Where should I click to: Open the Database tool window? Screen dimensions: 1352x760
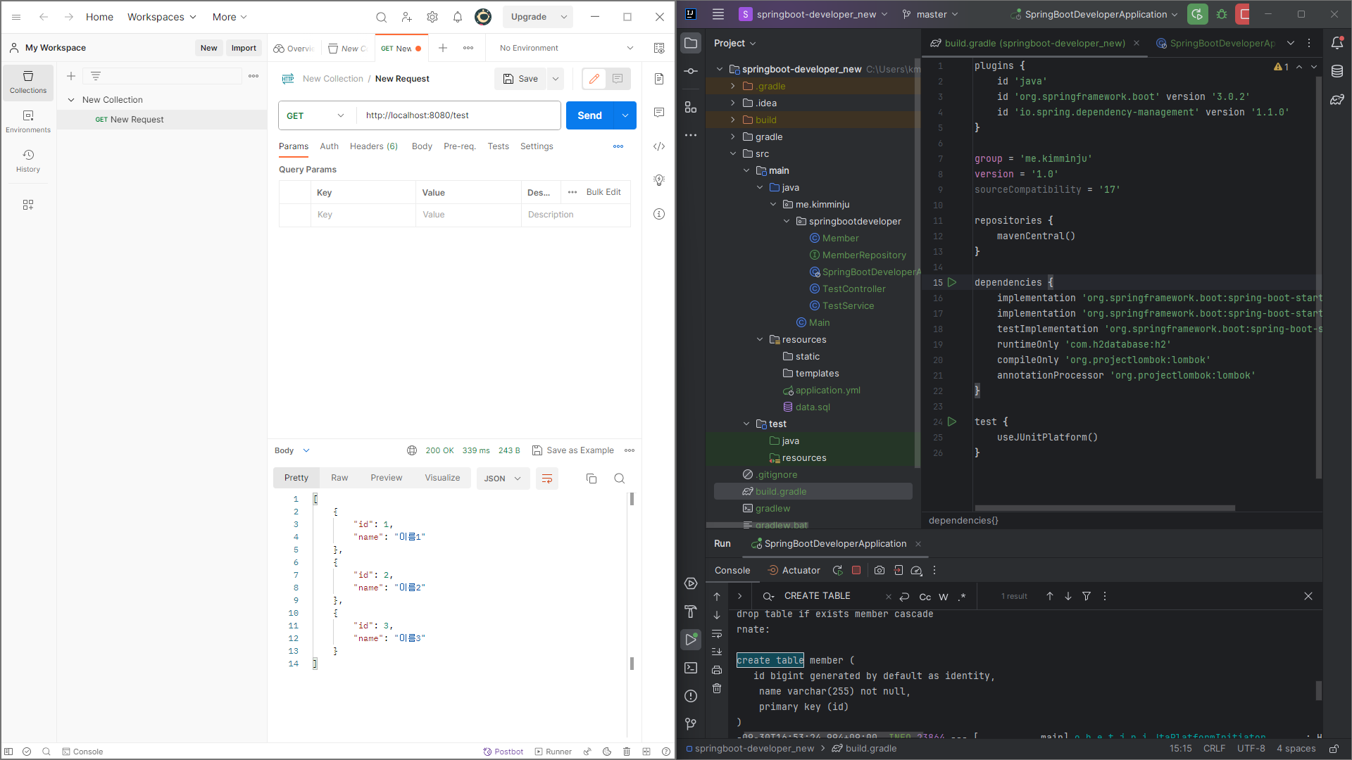[x=1337, y=71]
